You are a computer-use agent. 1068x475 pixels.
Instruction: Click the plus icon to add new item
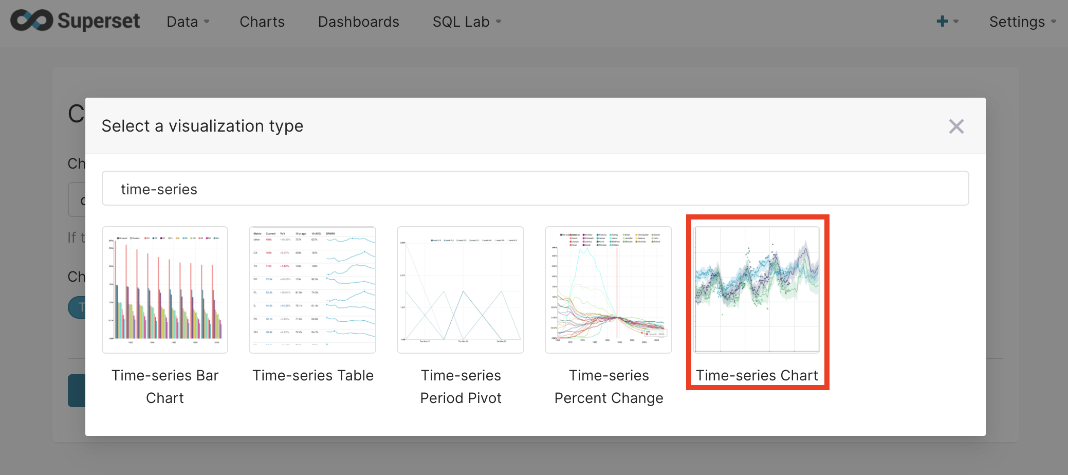point(942,22)
